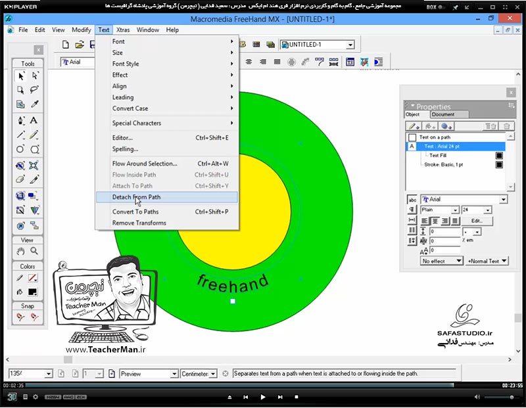Viewport: 526px width, 408px height.
Task: Toggle justify text alignment in Properties
Action: coord(455,221)
